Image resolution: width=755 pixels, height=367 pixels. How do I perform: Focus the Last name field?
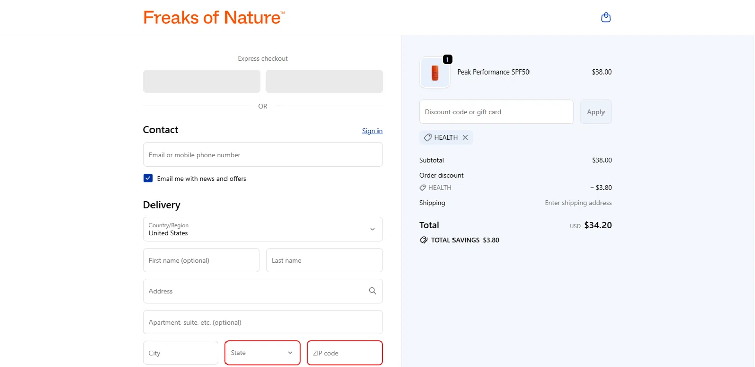tap(324, 260)
